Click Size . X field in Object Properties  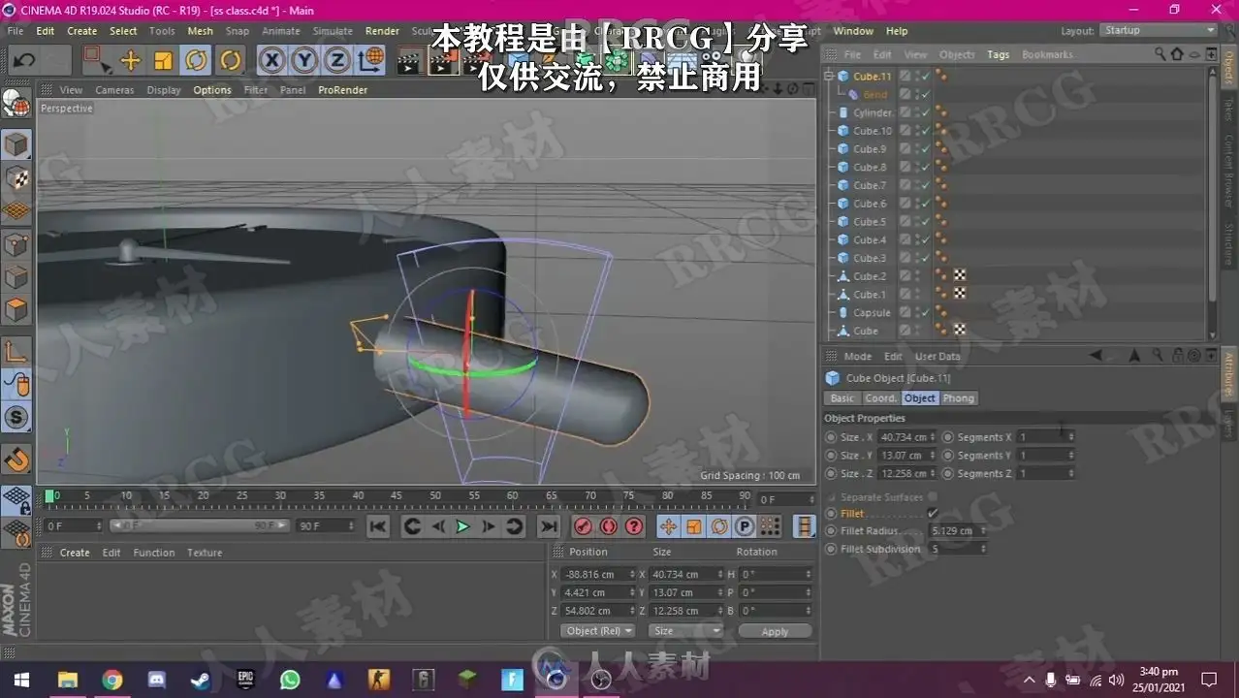coord(904,437)
